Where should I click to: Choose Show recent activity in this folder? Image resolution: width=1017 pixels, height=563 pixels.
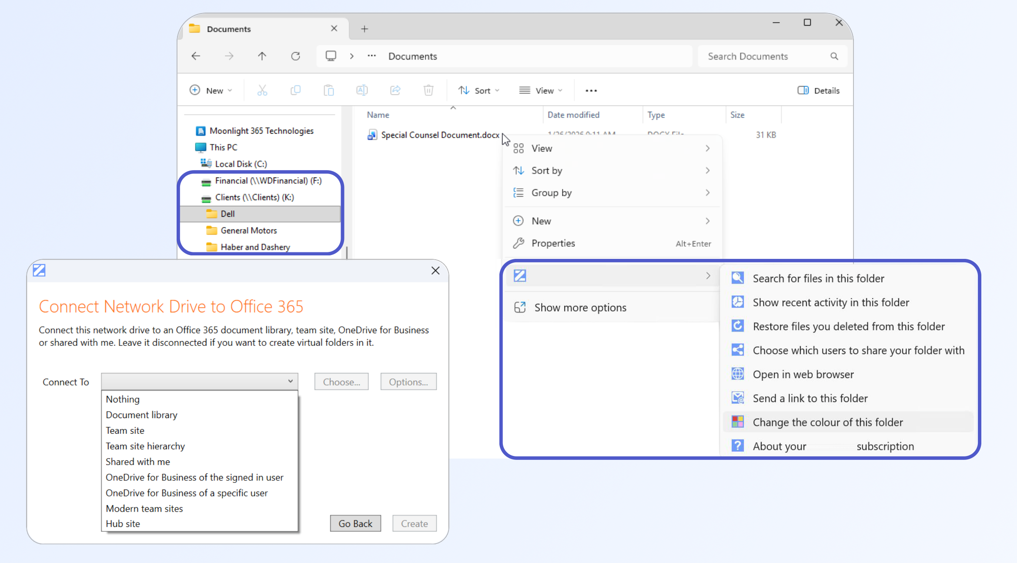pyautogui.click(x=847, y=302)
